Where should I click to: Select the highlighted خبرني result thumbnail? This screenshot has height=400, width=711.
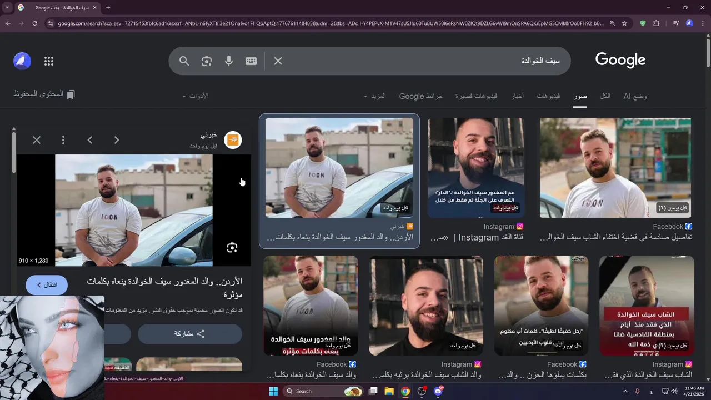click(339, 168)
